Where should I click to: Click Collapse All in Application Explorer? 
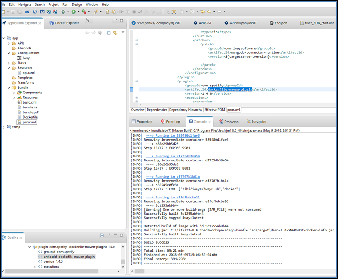tap(109, 33)
